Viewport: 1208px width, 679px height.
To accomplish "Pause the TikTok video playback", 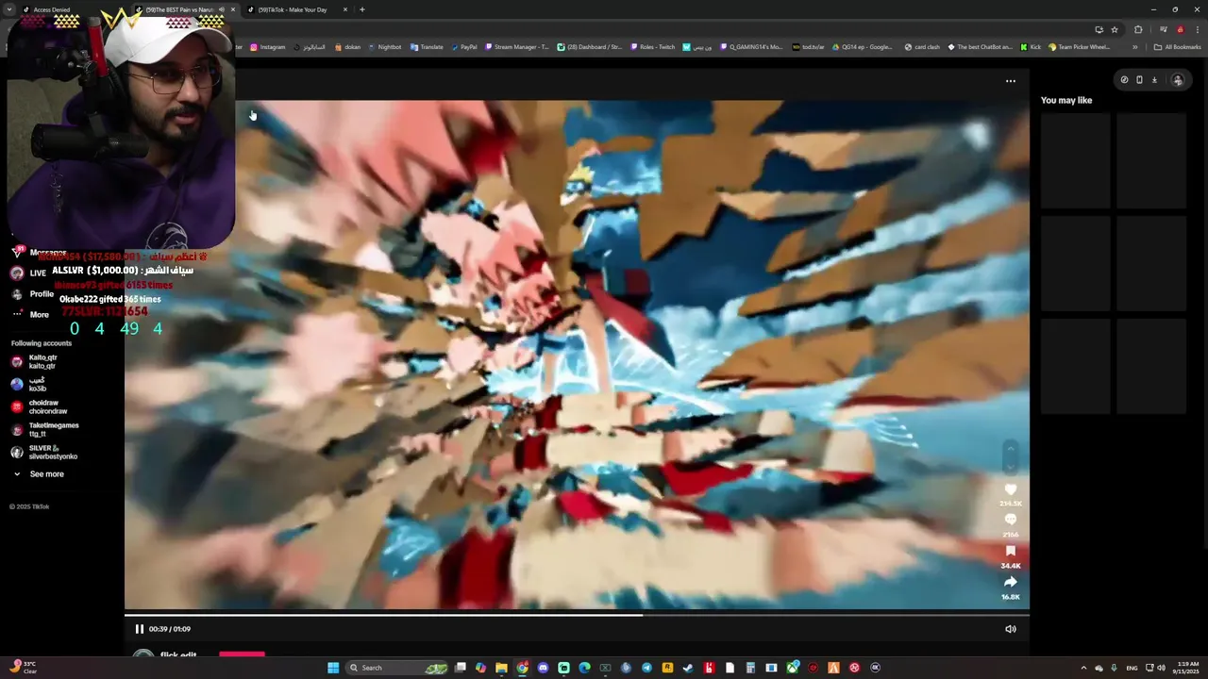I will (139, 629).
